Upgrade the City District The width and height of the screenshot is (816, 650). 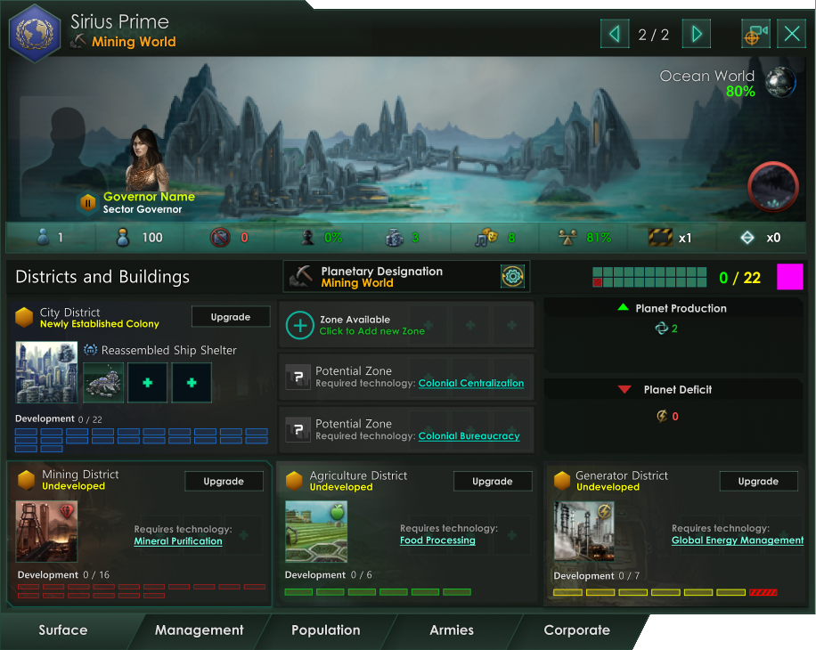[231, 317]
